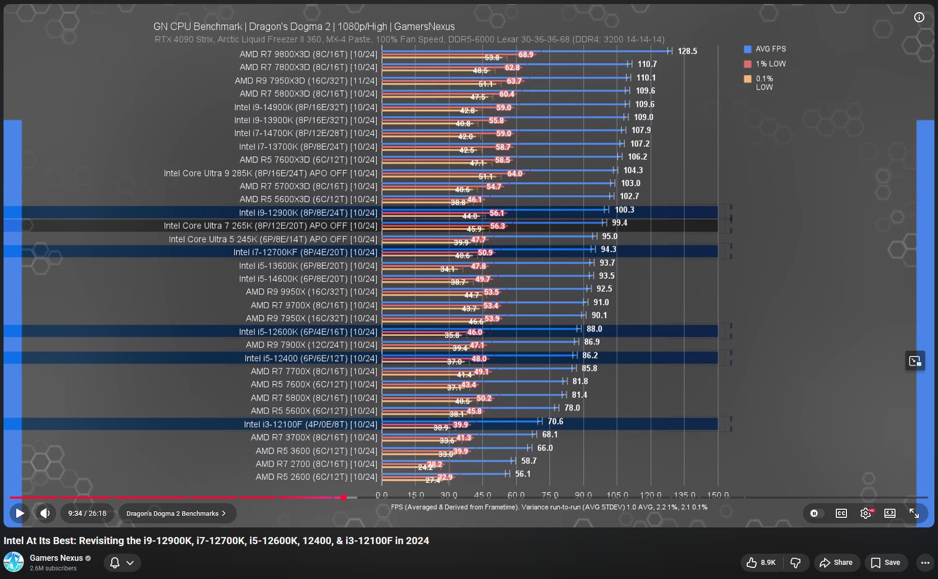Click the "Intel i5-12600K (6P/4E/16T)" row label

tap(308, 332)
